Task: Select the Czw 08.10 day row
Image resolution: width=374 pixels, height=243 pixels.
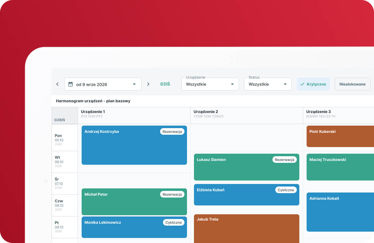Action: pos(65,205)
